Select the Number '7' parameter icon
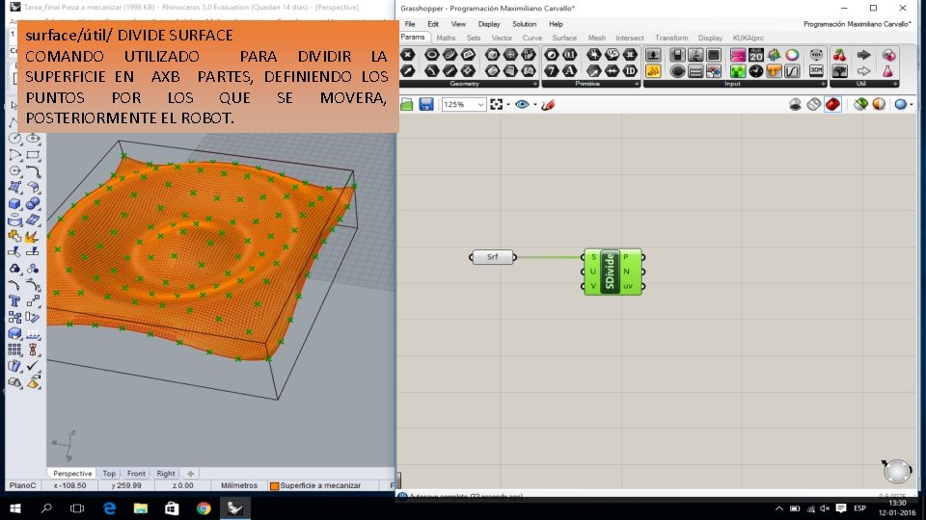926x520 pixels. click(x=551, y=71)
